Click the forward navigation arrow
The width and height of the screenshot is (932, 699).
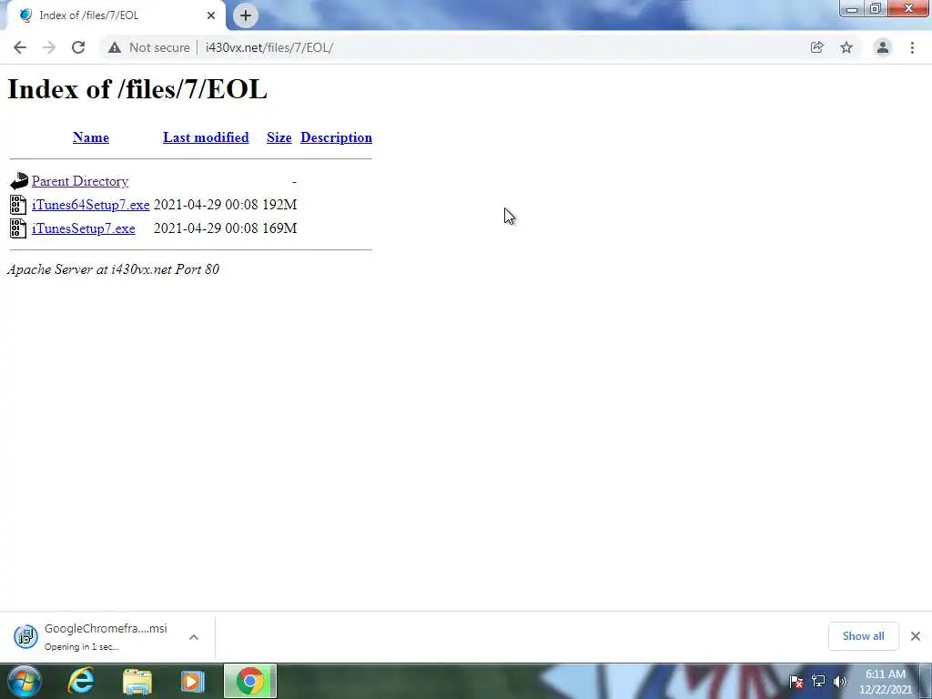coord(49,47)
